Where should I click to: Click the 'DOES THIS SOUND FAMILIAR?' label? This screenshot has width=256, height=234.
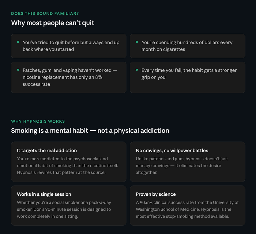(x=45, y=13)
